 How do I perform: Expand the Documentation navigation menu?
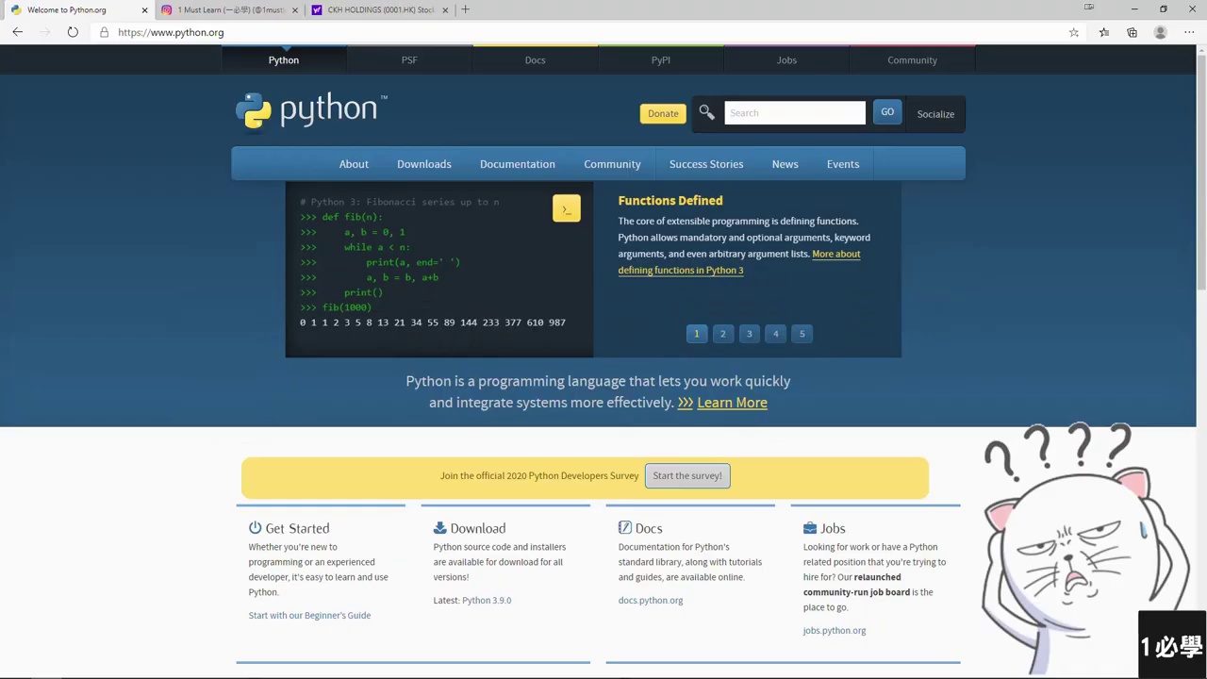[517, 164]
